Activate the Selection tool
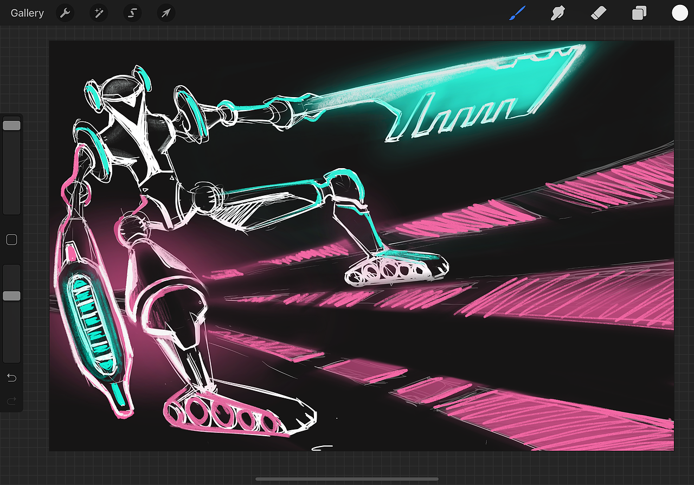This screenshot has width=694, height=485. coord(132,12)
